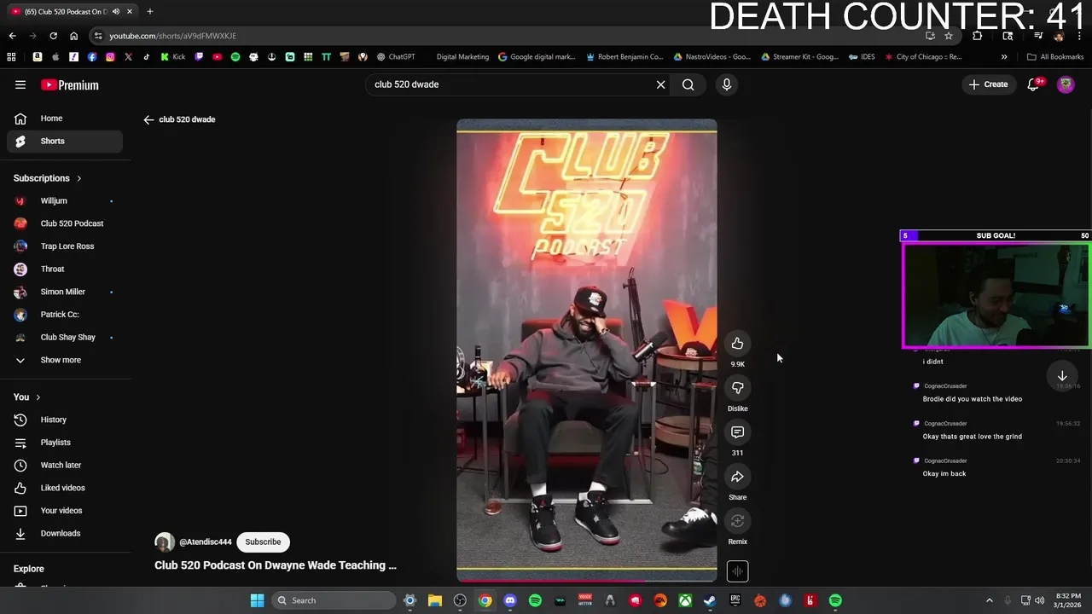Click the browser address bar
1092x614 pixels.
(x=512, y=36)
